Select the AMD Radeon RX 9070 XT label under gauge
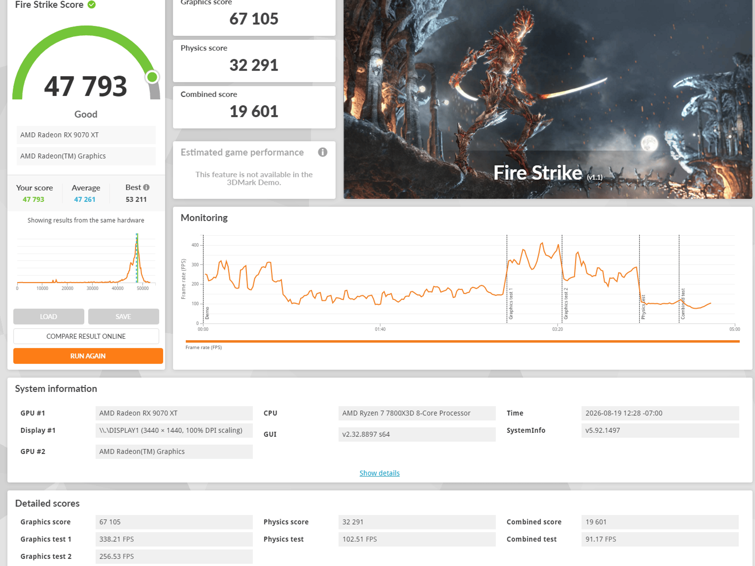Image resolution: width=755 pixels, height=566 pixels. tap(86, 135)
